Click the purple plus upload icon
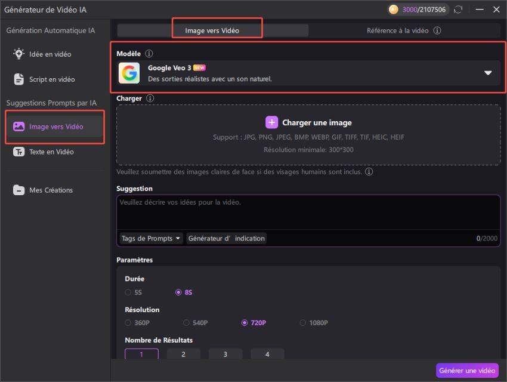This screenshot has width=507, height=382. pos(271,122)
